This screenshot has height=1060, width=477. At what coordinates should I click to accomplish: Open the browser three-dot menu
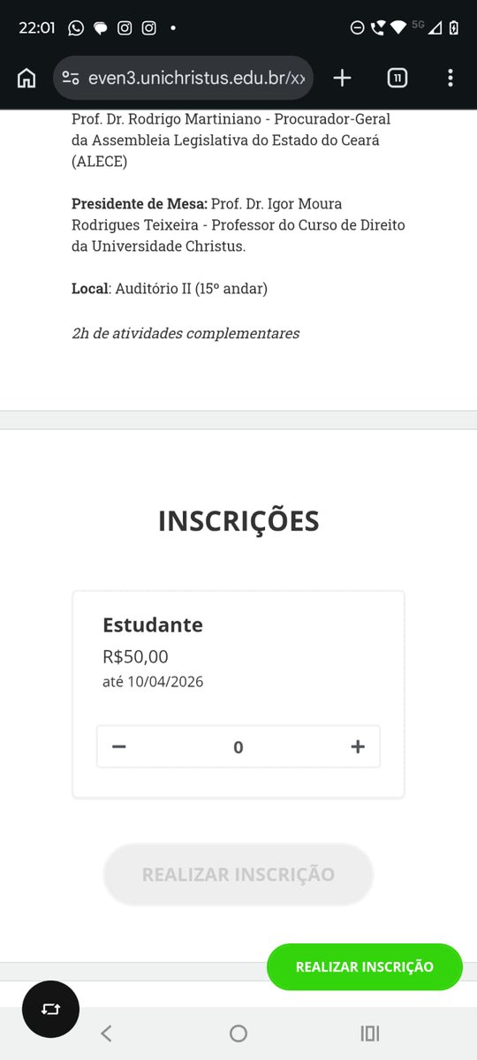pos(450,78)
